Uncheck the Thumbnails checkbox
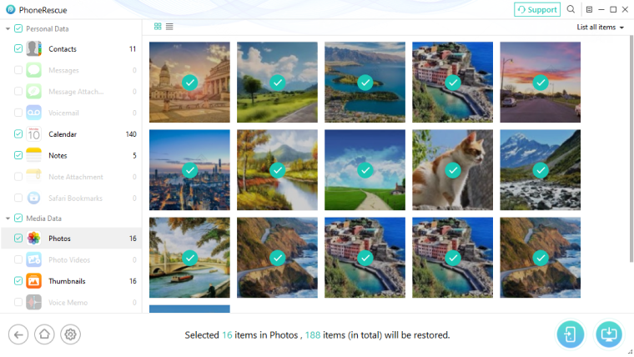634x357 pixels. [x=18, y=280]
